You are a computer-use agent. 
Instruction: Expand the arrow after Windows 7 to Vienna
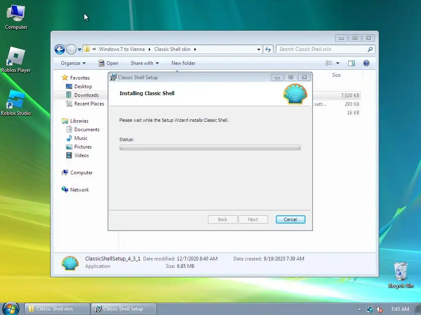150,49
